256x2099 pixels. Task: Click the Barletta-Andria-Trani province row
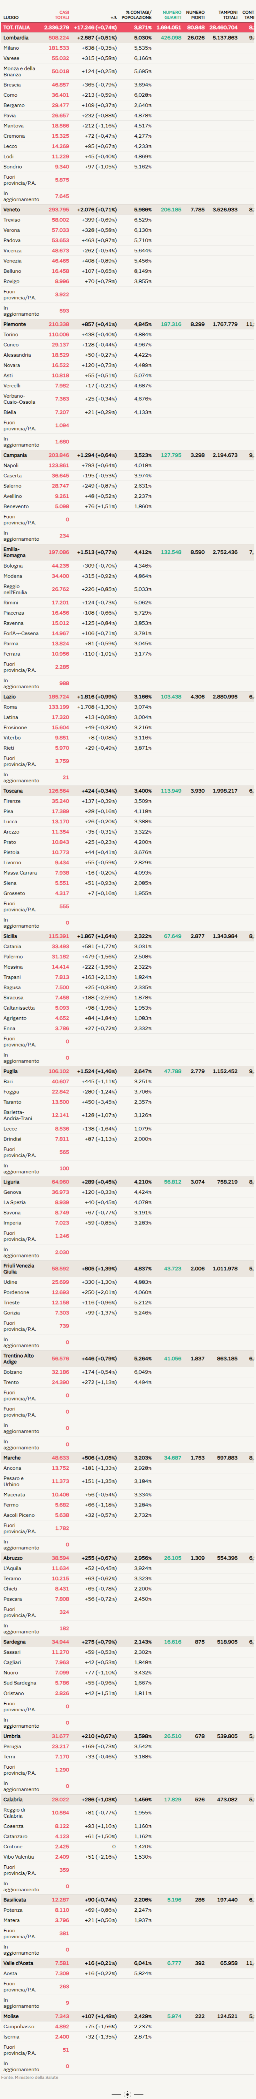click(x=128, y=1116)
